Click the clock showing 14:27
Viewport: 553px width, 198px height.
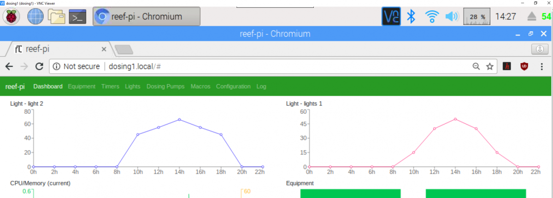click(506, 17)
